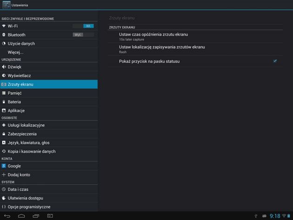Screen dimensions: 293x220
Task: Open the Google account entry
Action: pos(49,166)
